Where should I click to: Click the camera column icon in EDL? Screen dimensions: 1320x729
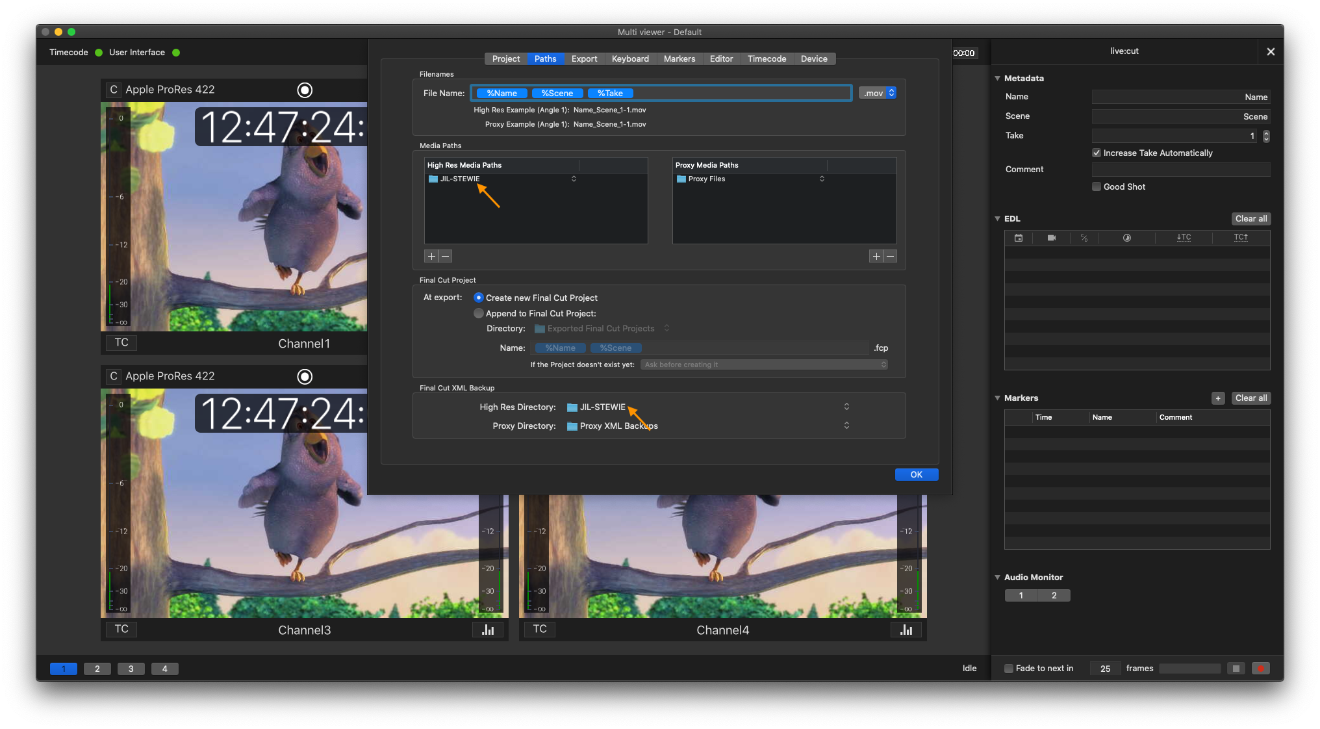(x=1052, y=238)
